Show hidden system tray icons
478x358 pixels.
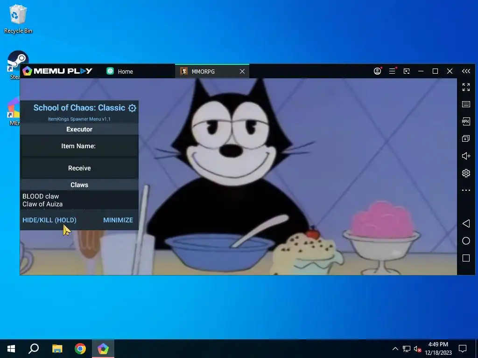click(x=395, y=349)
